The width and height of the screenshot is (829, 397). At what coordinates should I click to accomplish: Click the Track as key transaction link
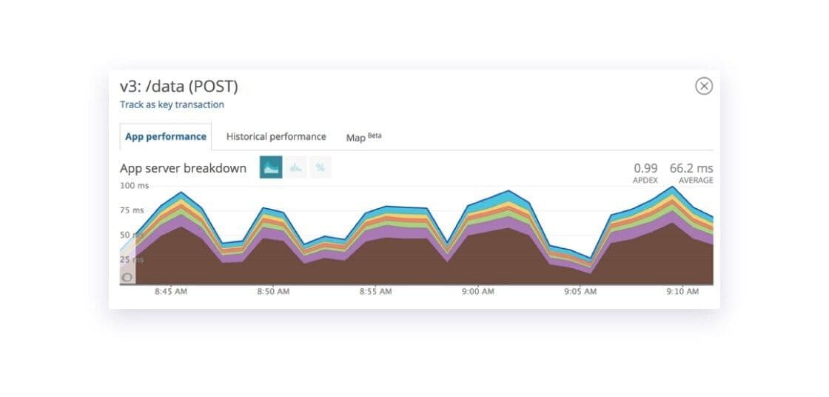pos(172,105)
